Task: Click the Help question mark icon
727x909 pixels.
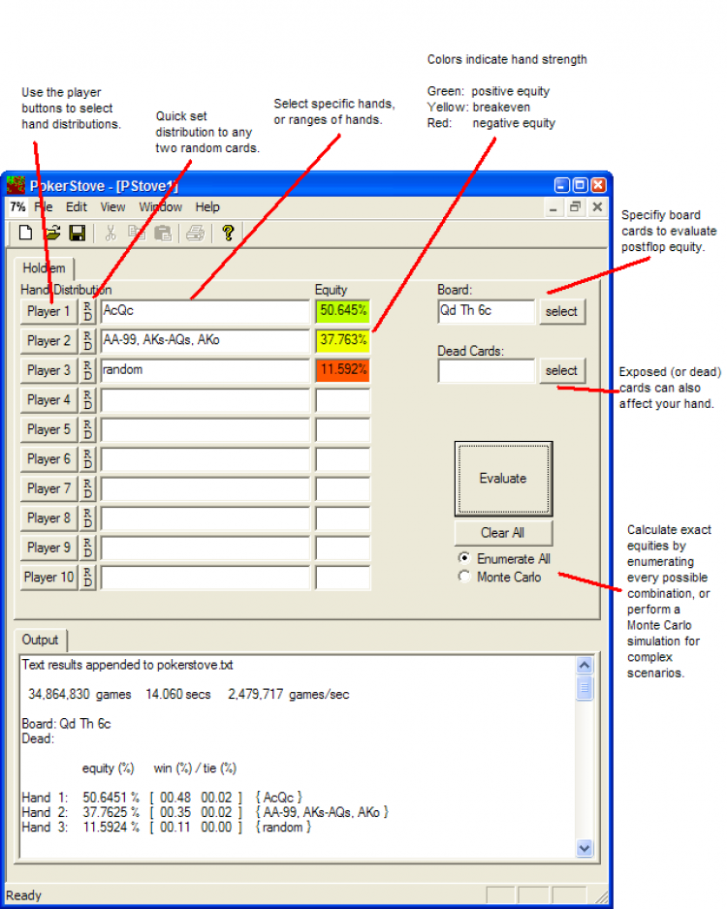Action: coord(228,233)
